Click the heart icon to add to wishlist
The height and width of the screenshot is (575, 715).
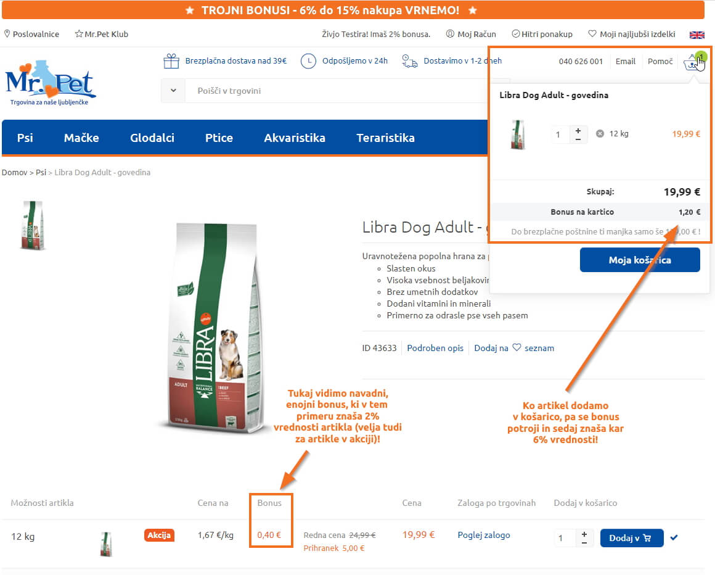coord(517,347)
